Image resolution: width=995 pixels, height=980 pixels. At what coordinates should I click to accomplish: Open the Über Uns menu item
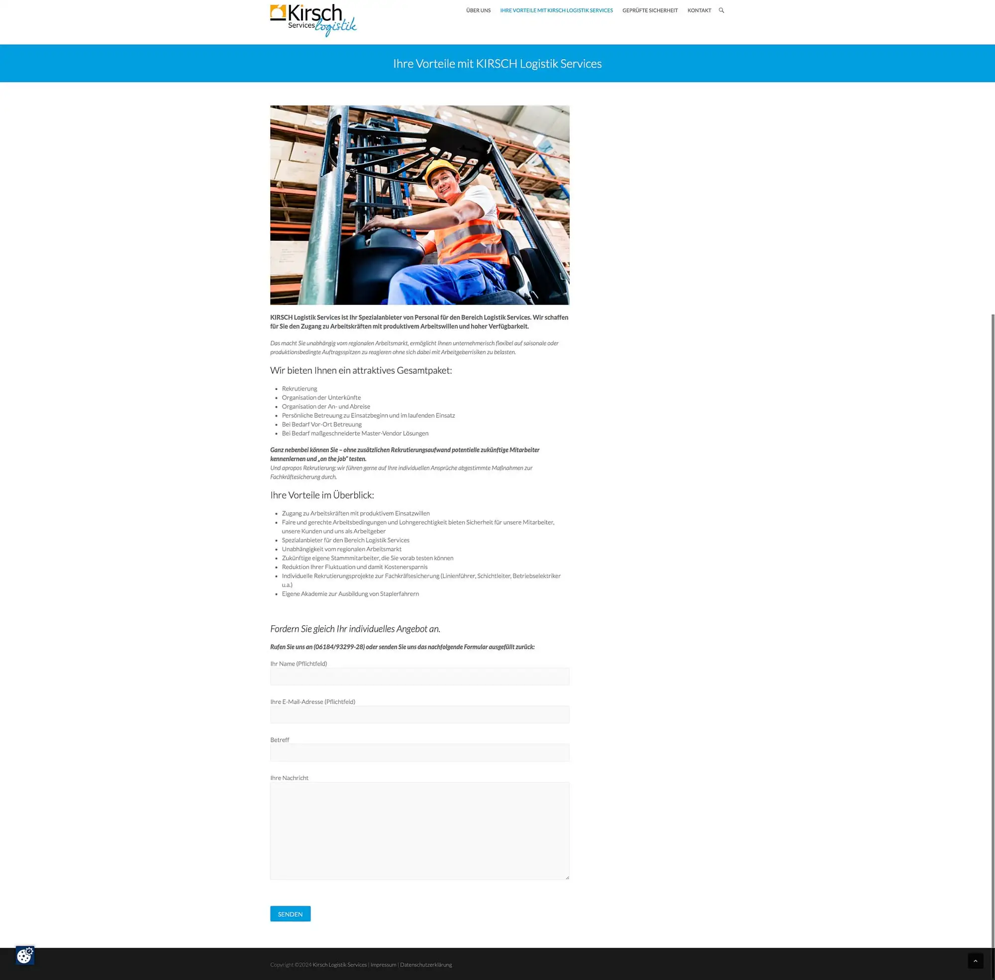tap(478, 10)
